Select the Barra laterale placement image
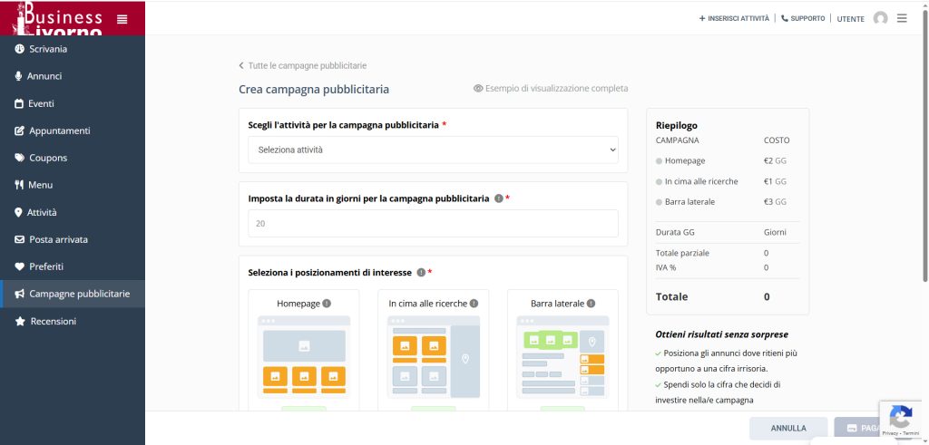This screenshot has height=445, width=929. pos(562,357)
